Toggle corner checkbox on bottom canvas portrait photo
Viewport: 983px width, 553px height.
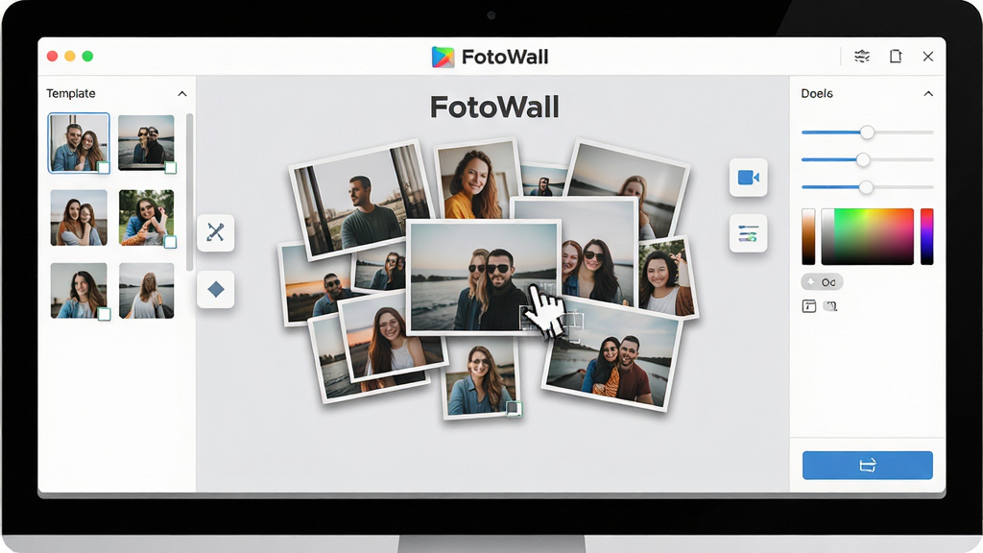click(x=514, y=409)
